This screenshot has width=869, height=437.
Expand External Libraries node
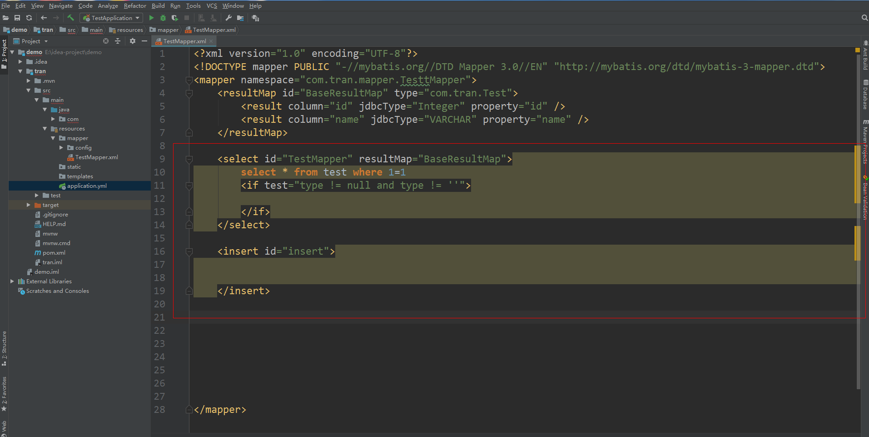coord(12,281)
